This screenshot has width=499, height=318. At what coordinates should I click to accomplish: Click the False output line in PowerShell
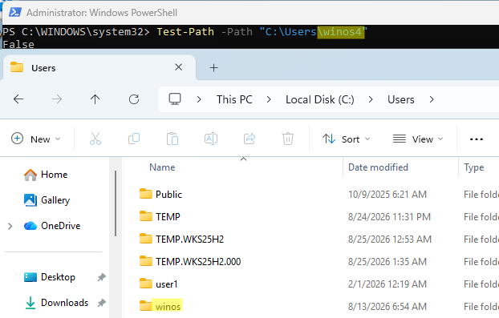coord(18,44)
